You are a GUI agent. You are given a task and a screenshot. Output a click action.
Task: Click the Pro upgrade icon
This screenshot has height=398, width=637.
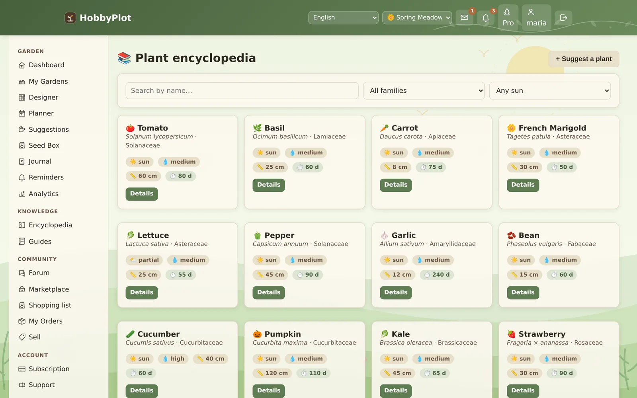(508, 18)
